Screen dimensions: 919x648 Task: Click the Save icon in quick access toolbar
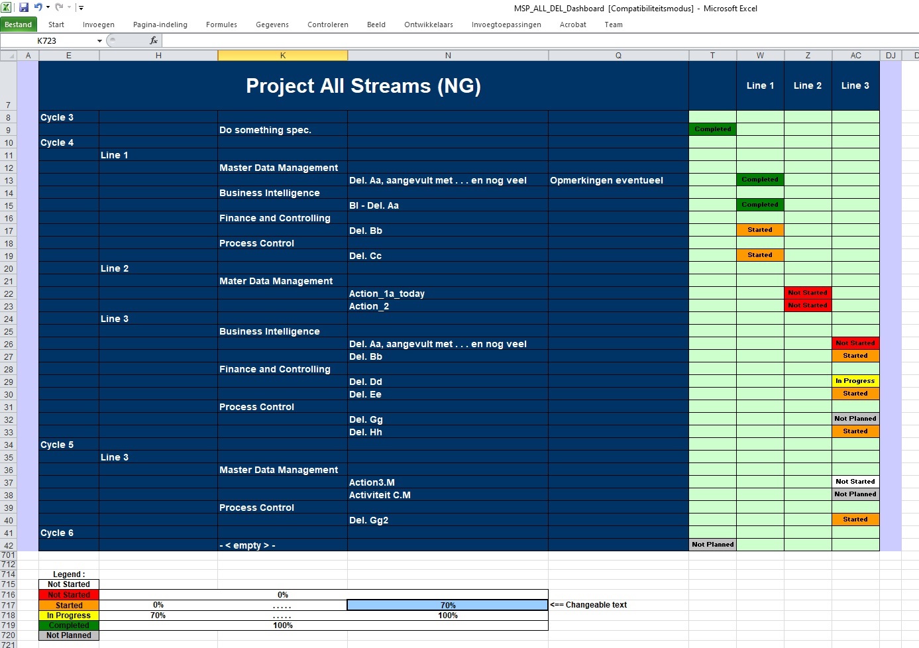coord(24,8)
